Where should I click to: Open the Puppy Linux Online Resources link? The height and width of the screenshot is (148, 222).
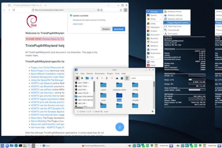point(46,68)
